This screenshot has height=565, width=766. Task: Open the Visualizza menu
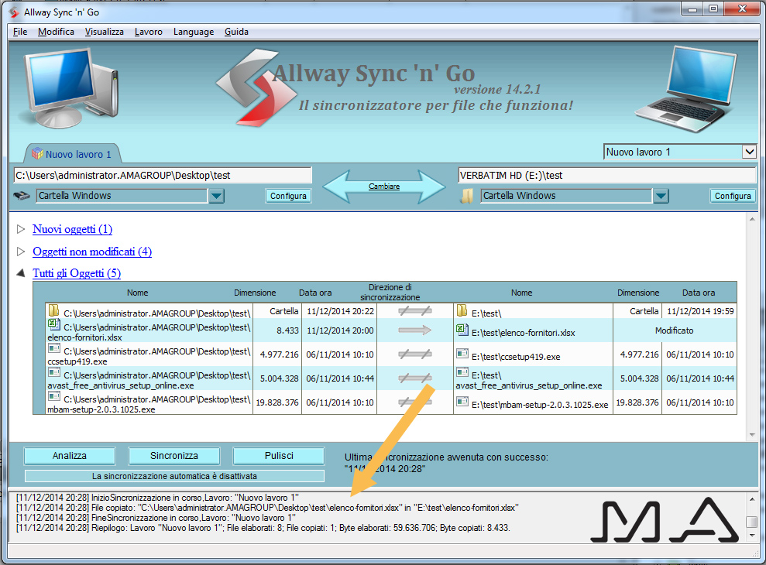(104, 32)
